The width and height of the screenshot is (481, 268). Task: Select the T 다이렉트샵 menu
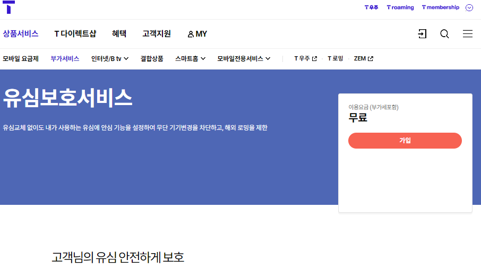click(75, 34)
